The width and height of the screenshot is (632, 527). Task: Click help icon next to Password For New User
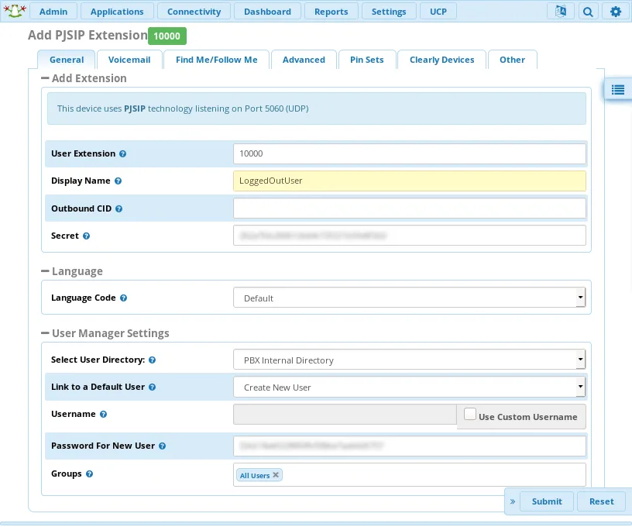[162, 446]
